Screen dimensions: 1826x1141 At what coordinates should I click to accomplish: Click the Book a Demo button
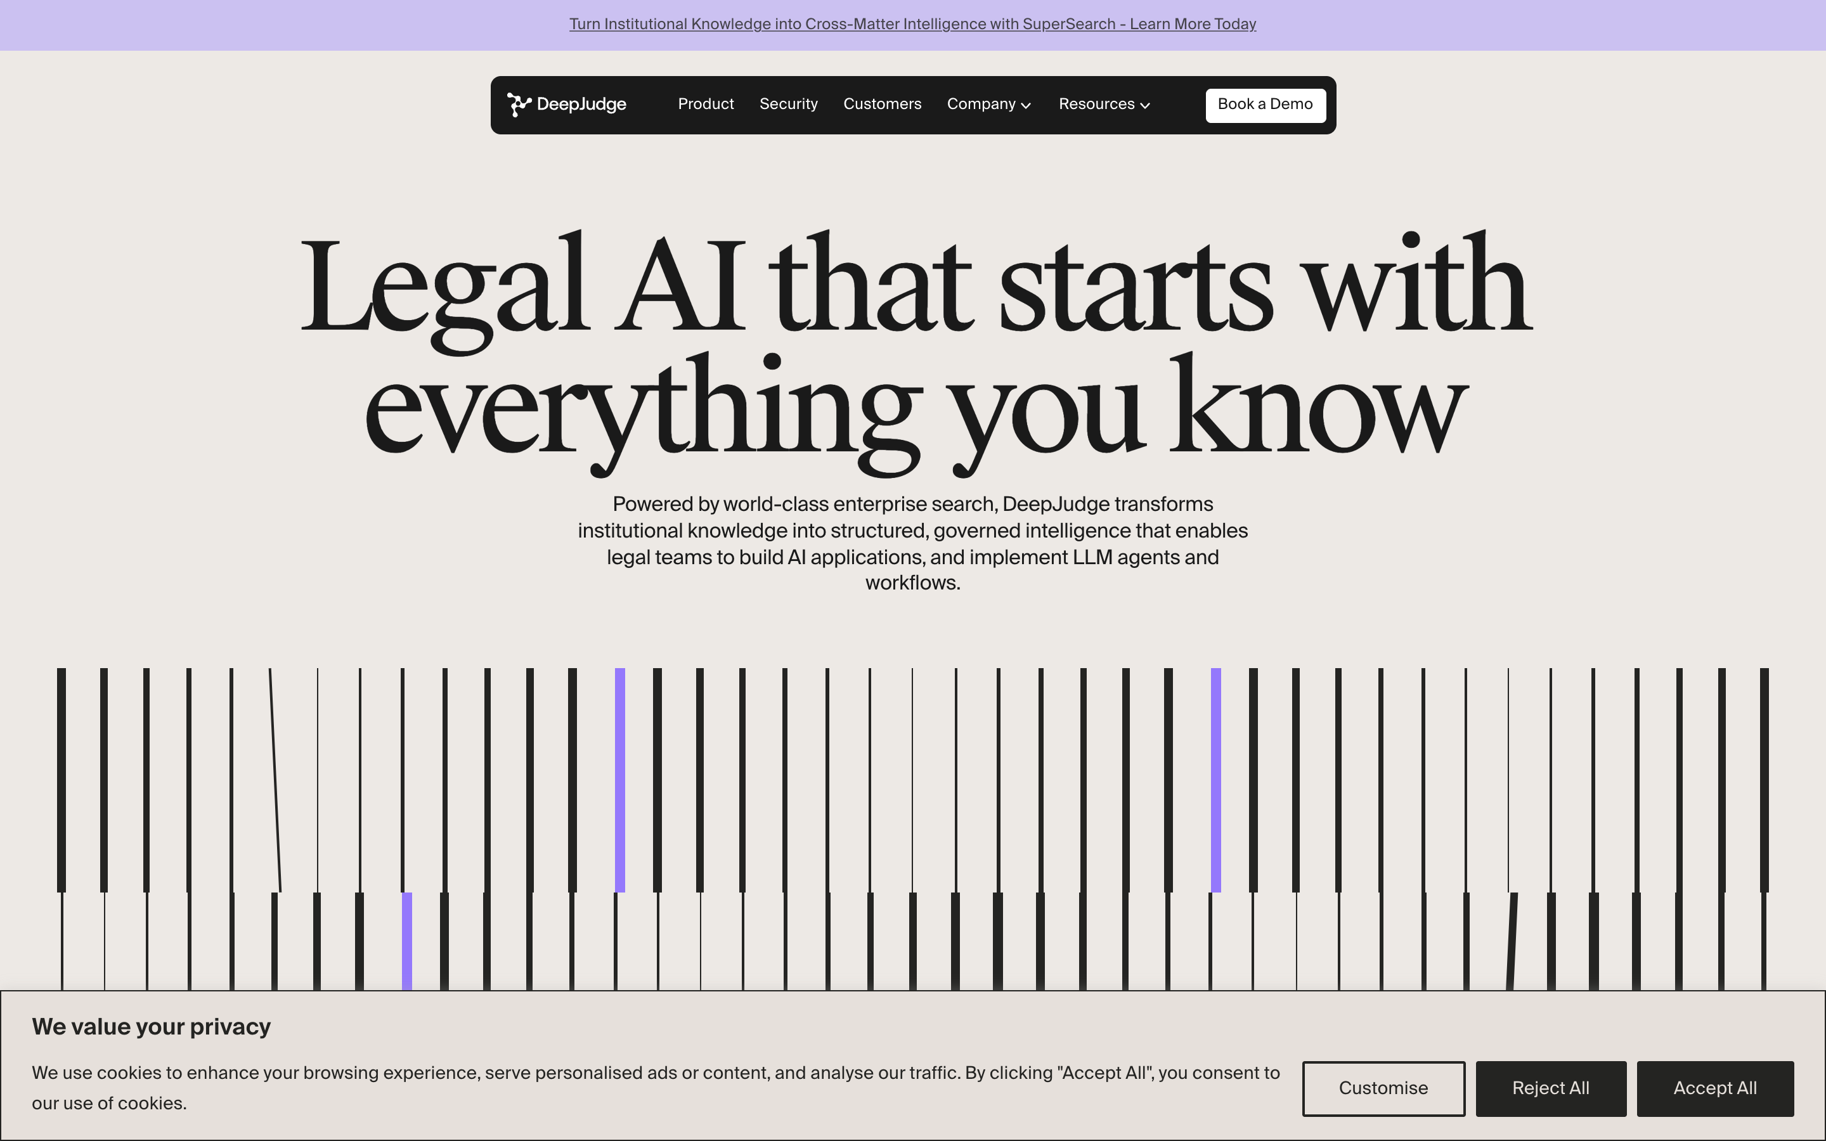tap(1266, 105)
